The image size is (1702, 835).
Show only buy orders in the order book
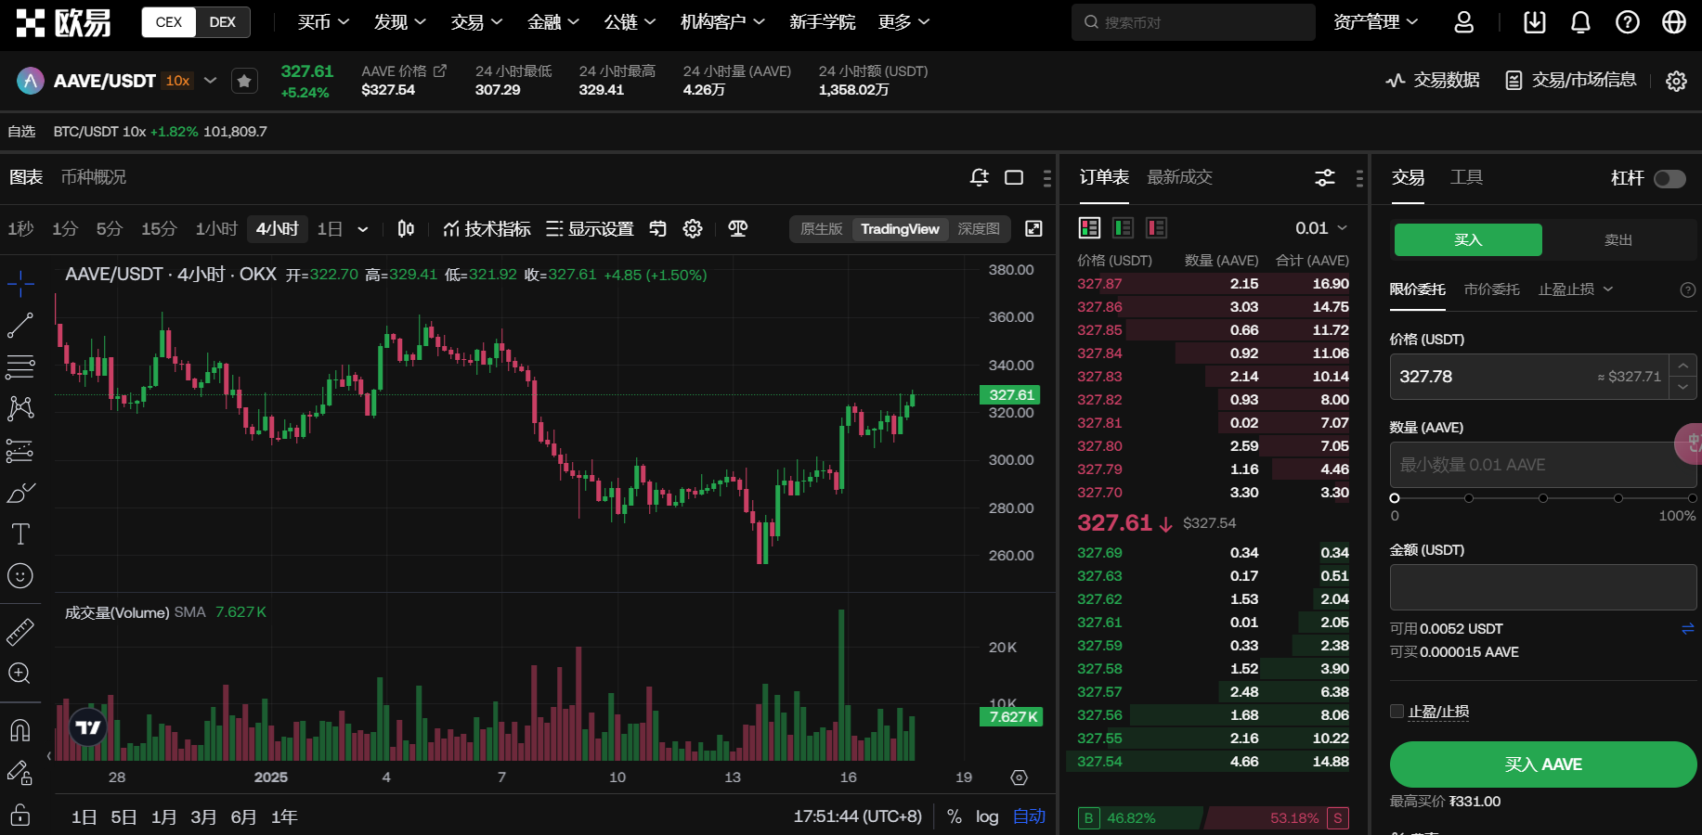point(1123,228)
